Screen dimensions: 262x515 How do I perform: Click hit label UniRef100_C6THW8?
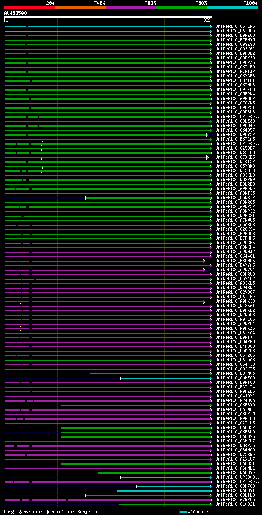click(235, 85)
